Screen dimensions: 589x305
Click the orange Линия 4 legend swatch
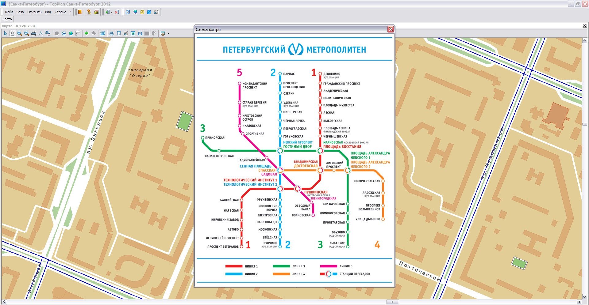tap(281, 274)
